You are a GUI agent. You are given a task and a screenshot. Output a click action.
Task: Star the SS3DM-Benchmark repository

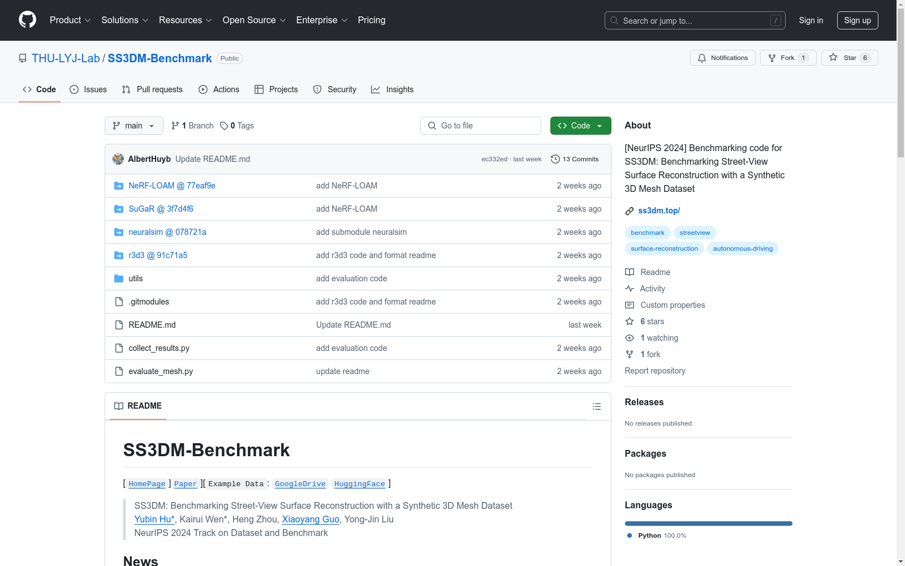[x=850, y=58]
